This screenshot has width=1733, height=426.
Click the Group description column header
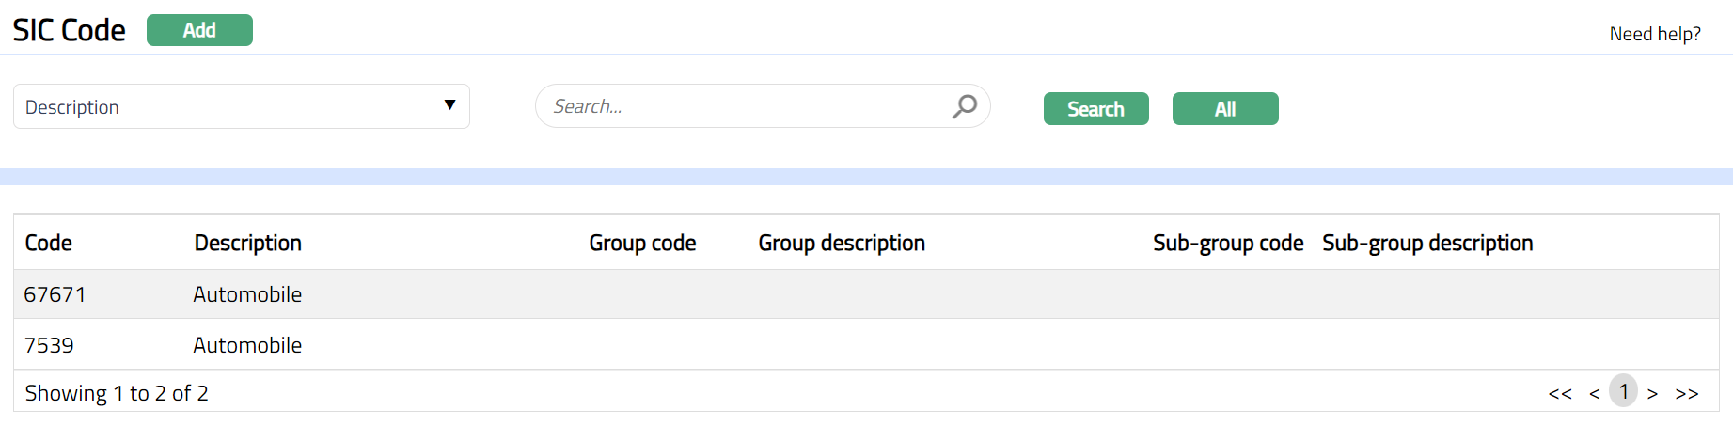coord(842,243)
